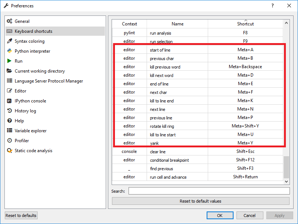Select the 'run analysis' pylint row
Screen dimensions: 298x224
tap(197, 33)
